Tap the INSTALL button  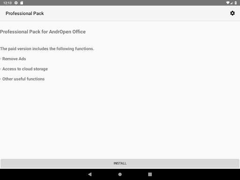[x=120, y=164]
